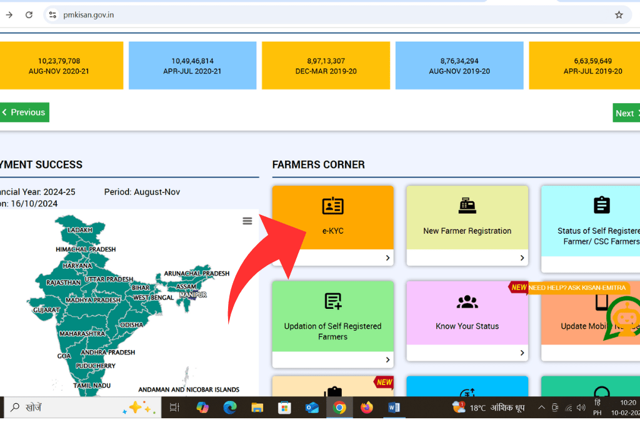Click the GUJARAT label on the map

[46, 310]
